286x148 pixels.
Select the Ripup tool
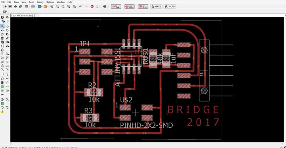pos(7,70)
